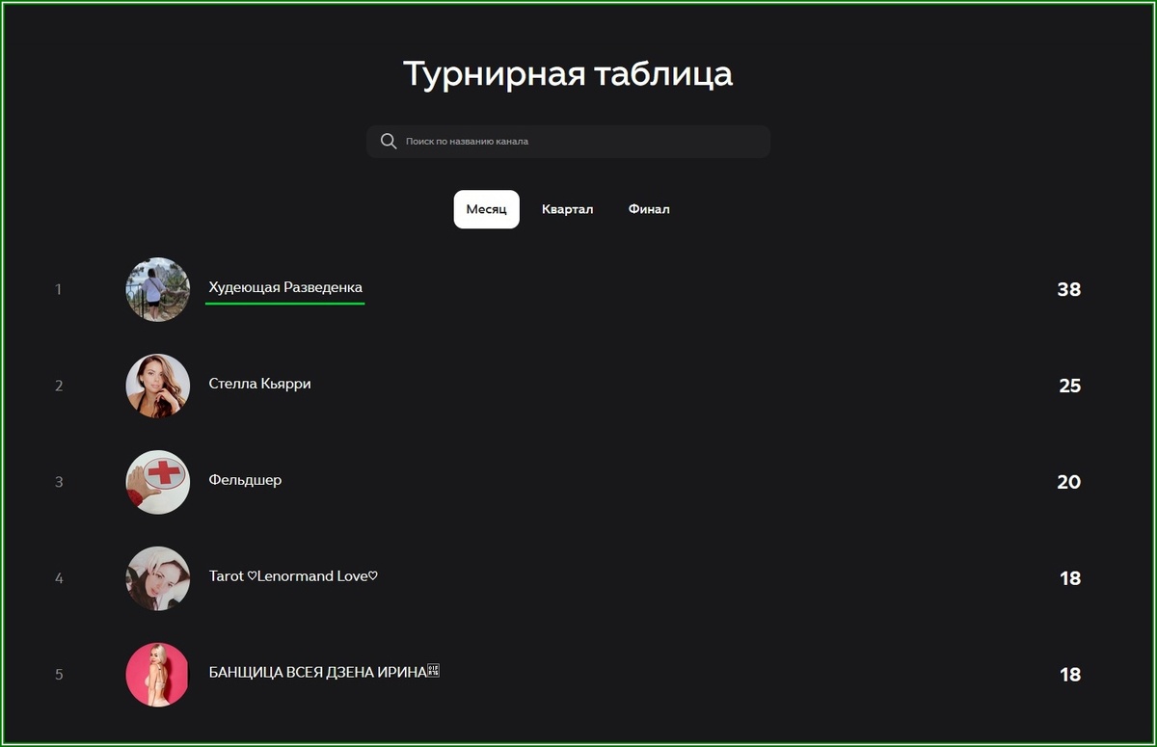The width and height of the screenshot is (1157, 747).
Task: Click the red cross avatar of Фельдшер
Action: click(157, 482)
